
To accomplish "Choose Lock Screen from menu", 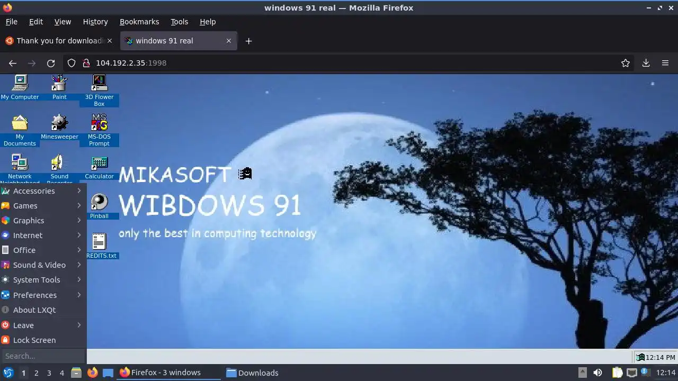I will (x=43, y=340).
